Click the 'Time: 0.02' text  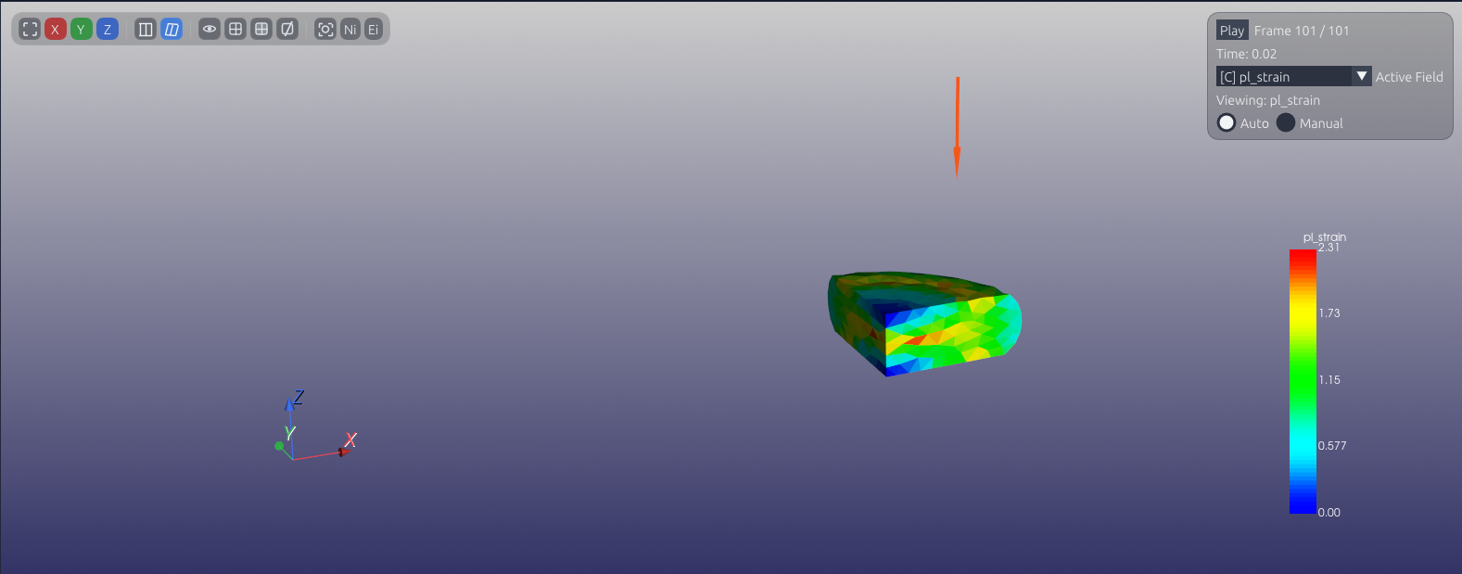[x=1246, y=54]
